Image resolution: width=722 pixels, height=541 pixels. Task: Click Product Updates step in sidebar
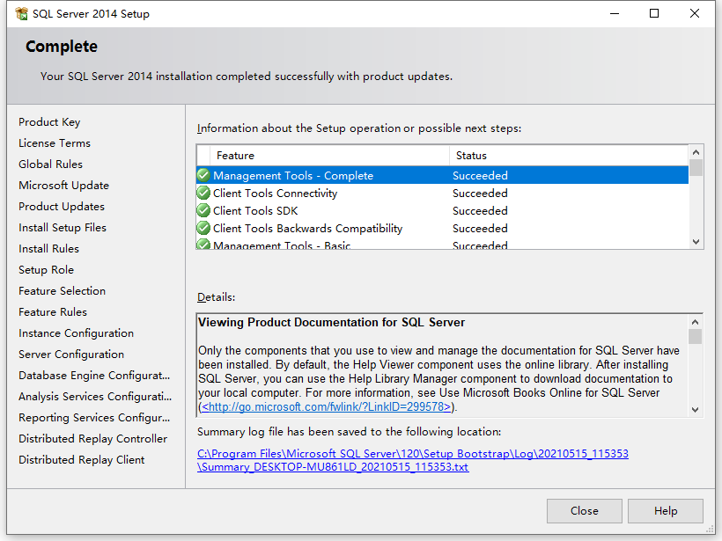point(62,207)
